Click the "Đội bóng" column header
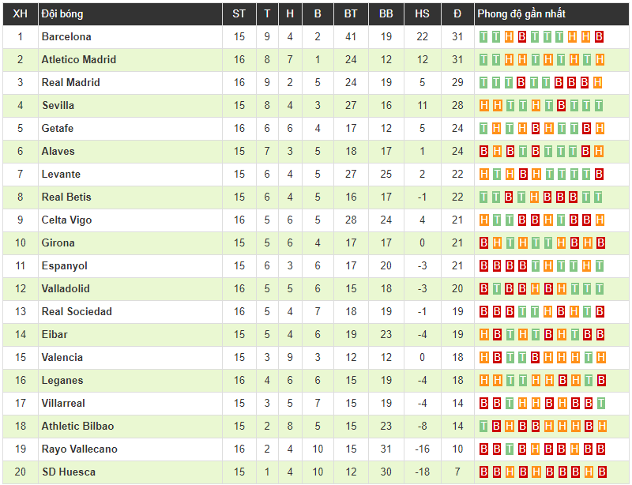632x485 pixels. coord(62,14)
